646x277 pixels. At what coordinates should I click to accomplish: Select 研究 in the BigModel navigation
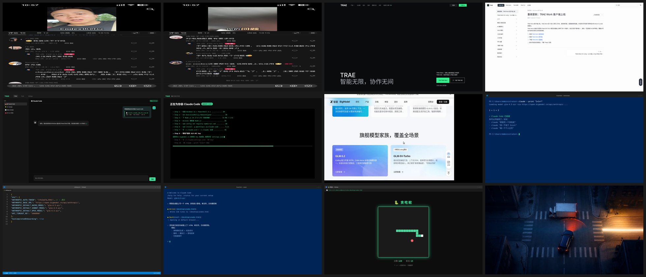pyautogui.click(x=357, y=102)
